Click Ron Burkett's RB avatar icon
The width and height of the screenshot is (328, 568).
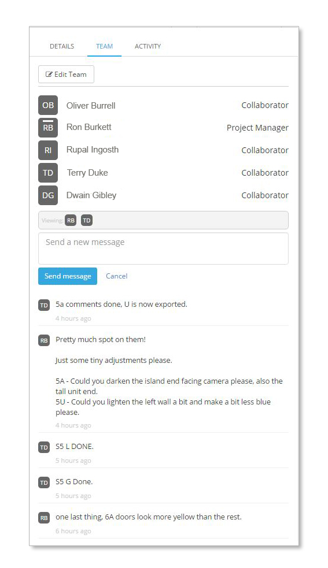point(48,128)
